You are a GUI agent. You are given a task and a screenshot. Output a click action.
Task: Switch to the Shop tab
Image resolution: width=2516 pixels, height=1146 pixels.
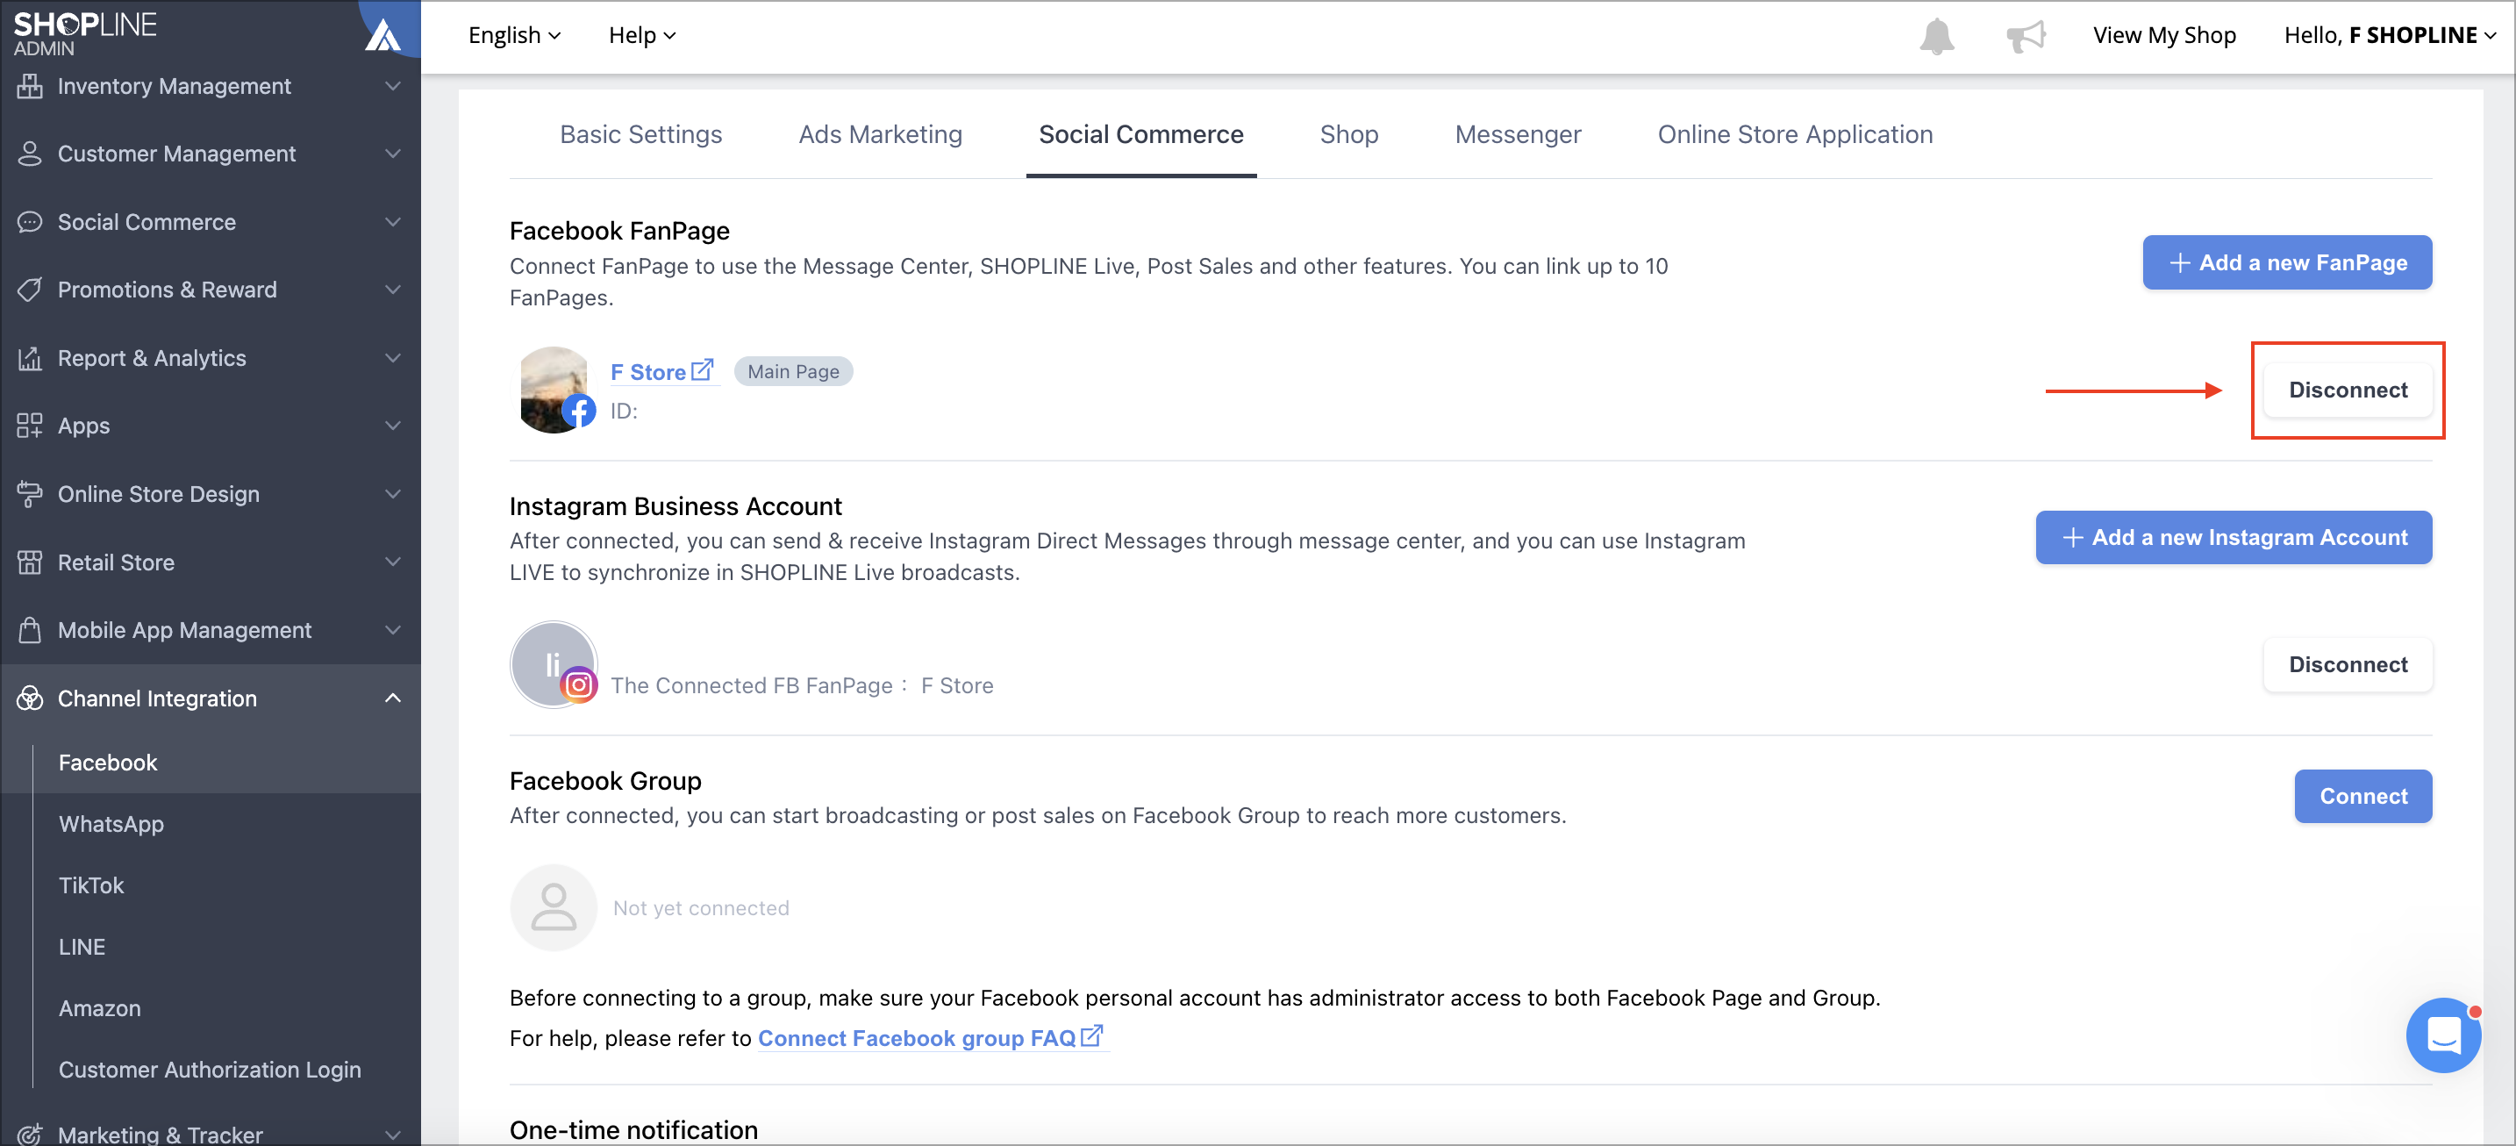click(x=1349, y=134)
